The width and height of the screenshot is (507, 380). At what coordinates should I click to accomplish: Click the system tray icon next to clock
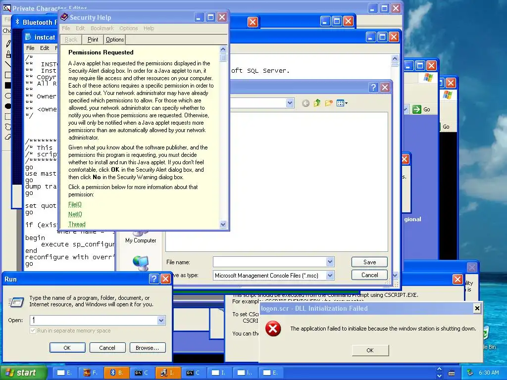(x=470, y=373)
